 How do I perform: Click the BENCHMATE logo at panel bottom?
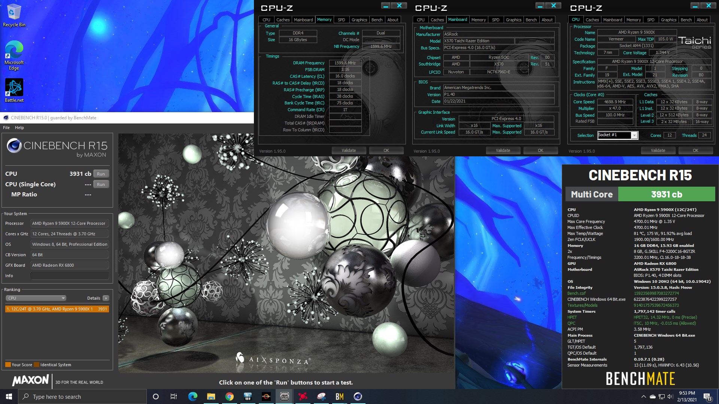[640, 379]
